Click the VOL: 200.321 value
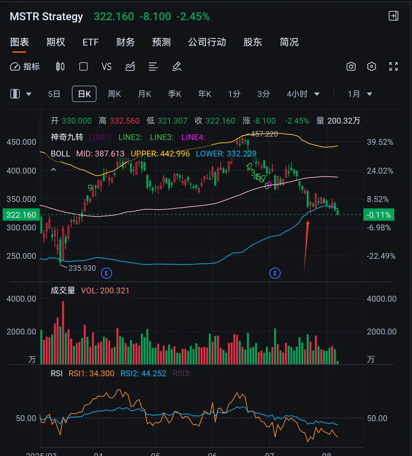The height and width of the screenshot is (456, 412). click(x=105, y=291)
